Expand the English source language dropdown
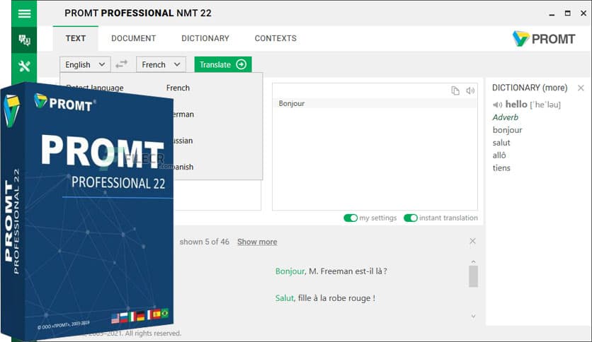Image resolution: width=592 pixels, height=342 pixels. click(x=85, y=64)
